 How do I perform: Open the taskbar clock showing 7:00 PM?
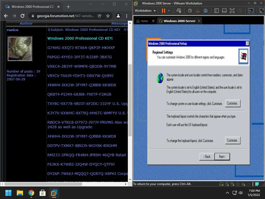(254, 193)
